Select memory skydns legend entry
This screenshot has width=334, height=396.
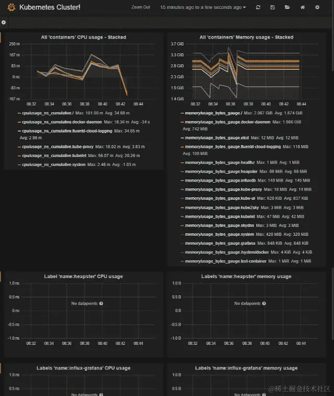(219, 225)
